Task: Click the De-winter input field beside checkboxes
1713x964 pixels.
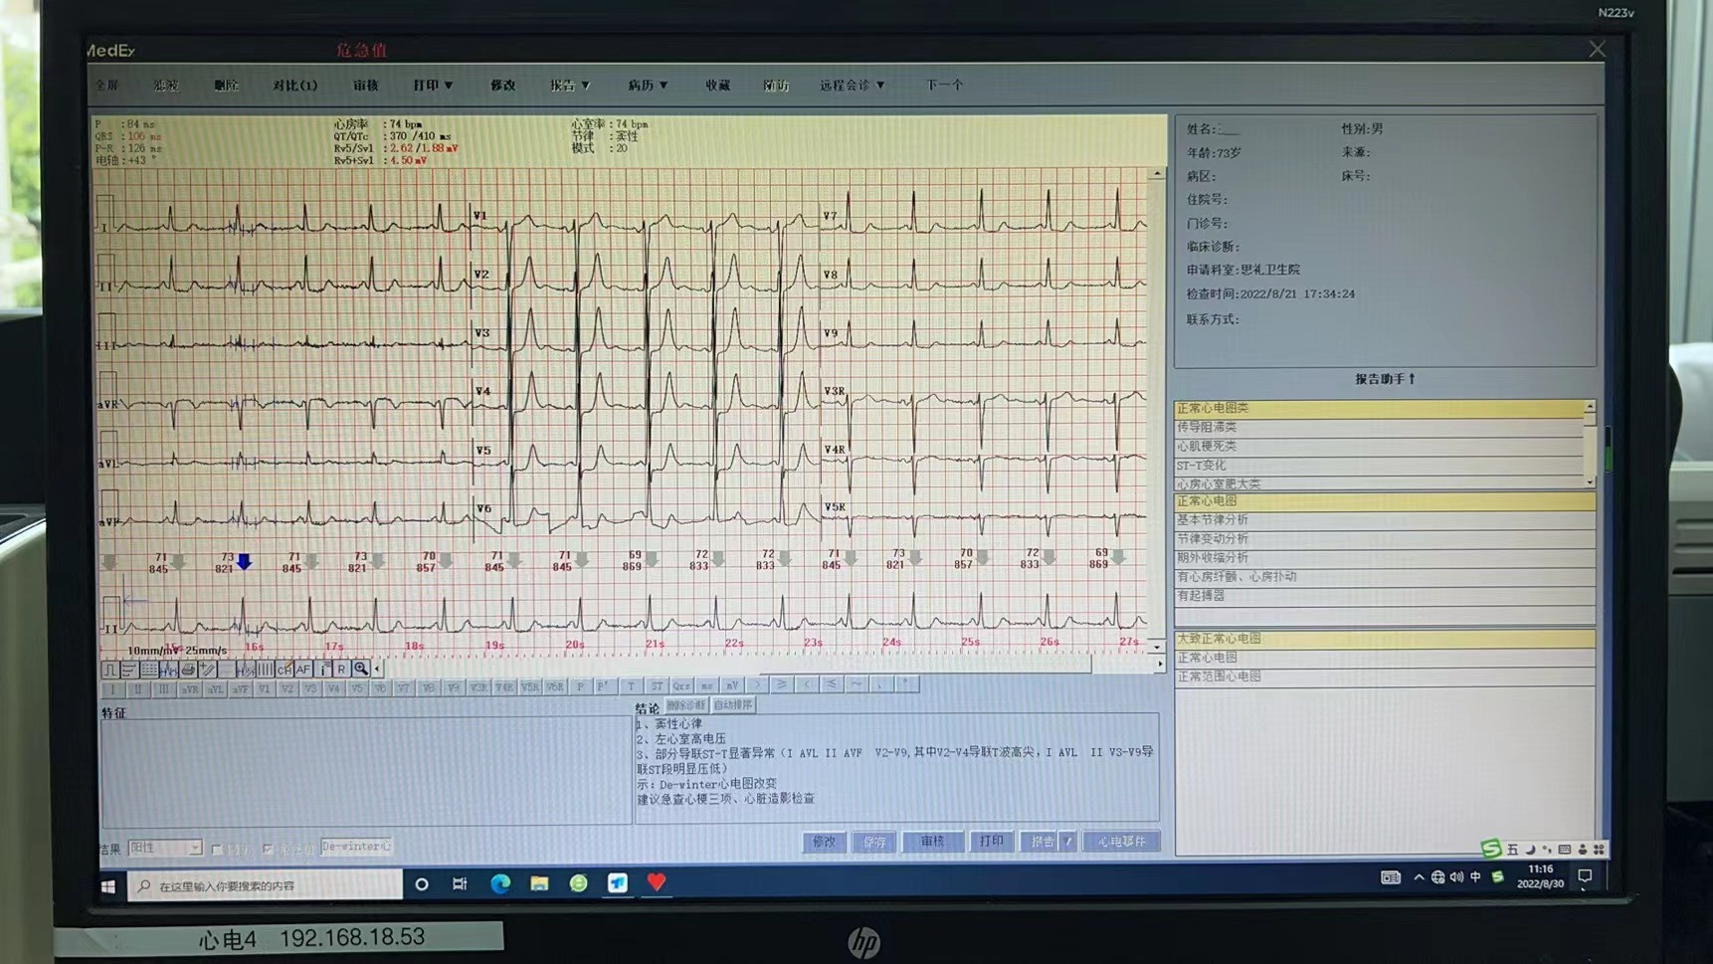Action: click(x=356, y=847)
